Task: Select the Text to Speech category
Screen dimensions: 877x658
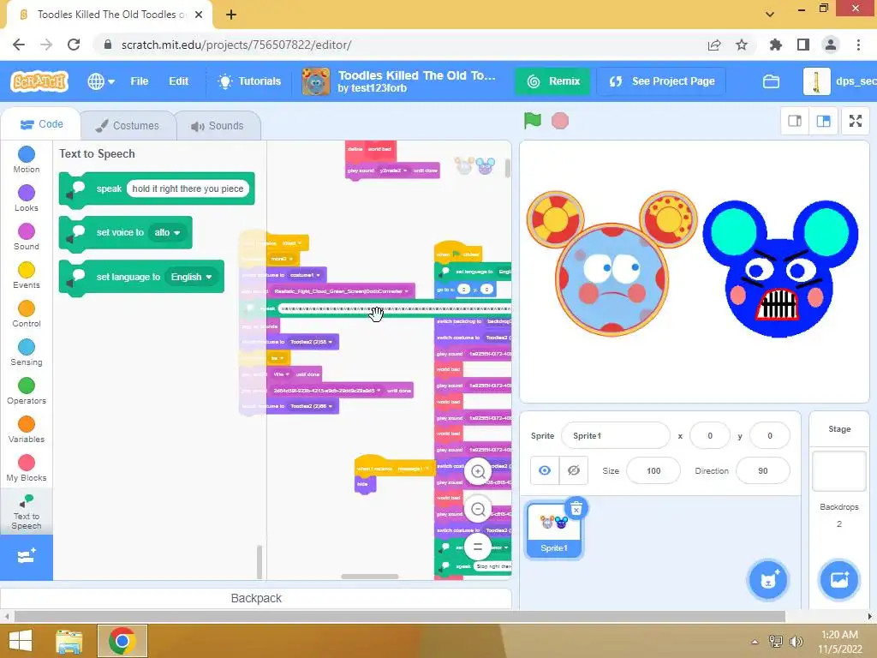Action: (x=27, y=511)
